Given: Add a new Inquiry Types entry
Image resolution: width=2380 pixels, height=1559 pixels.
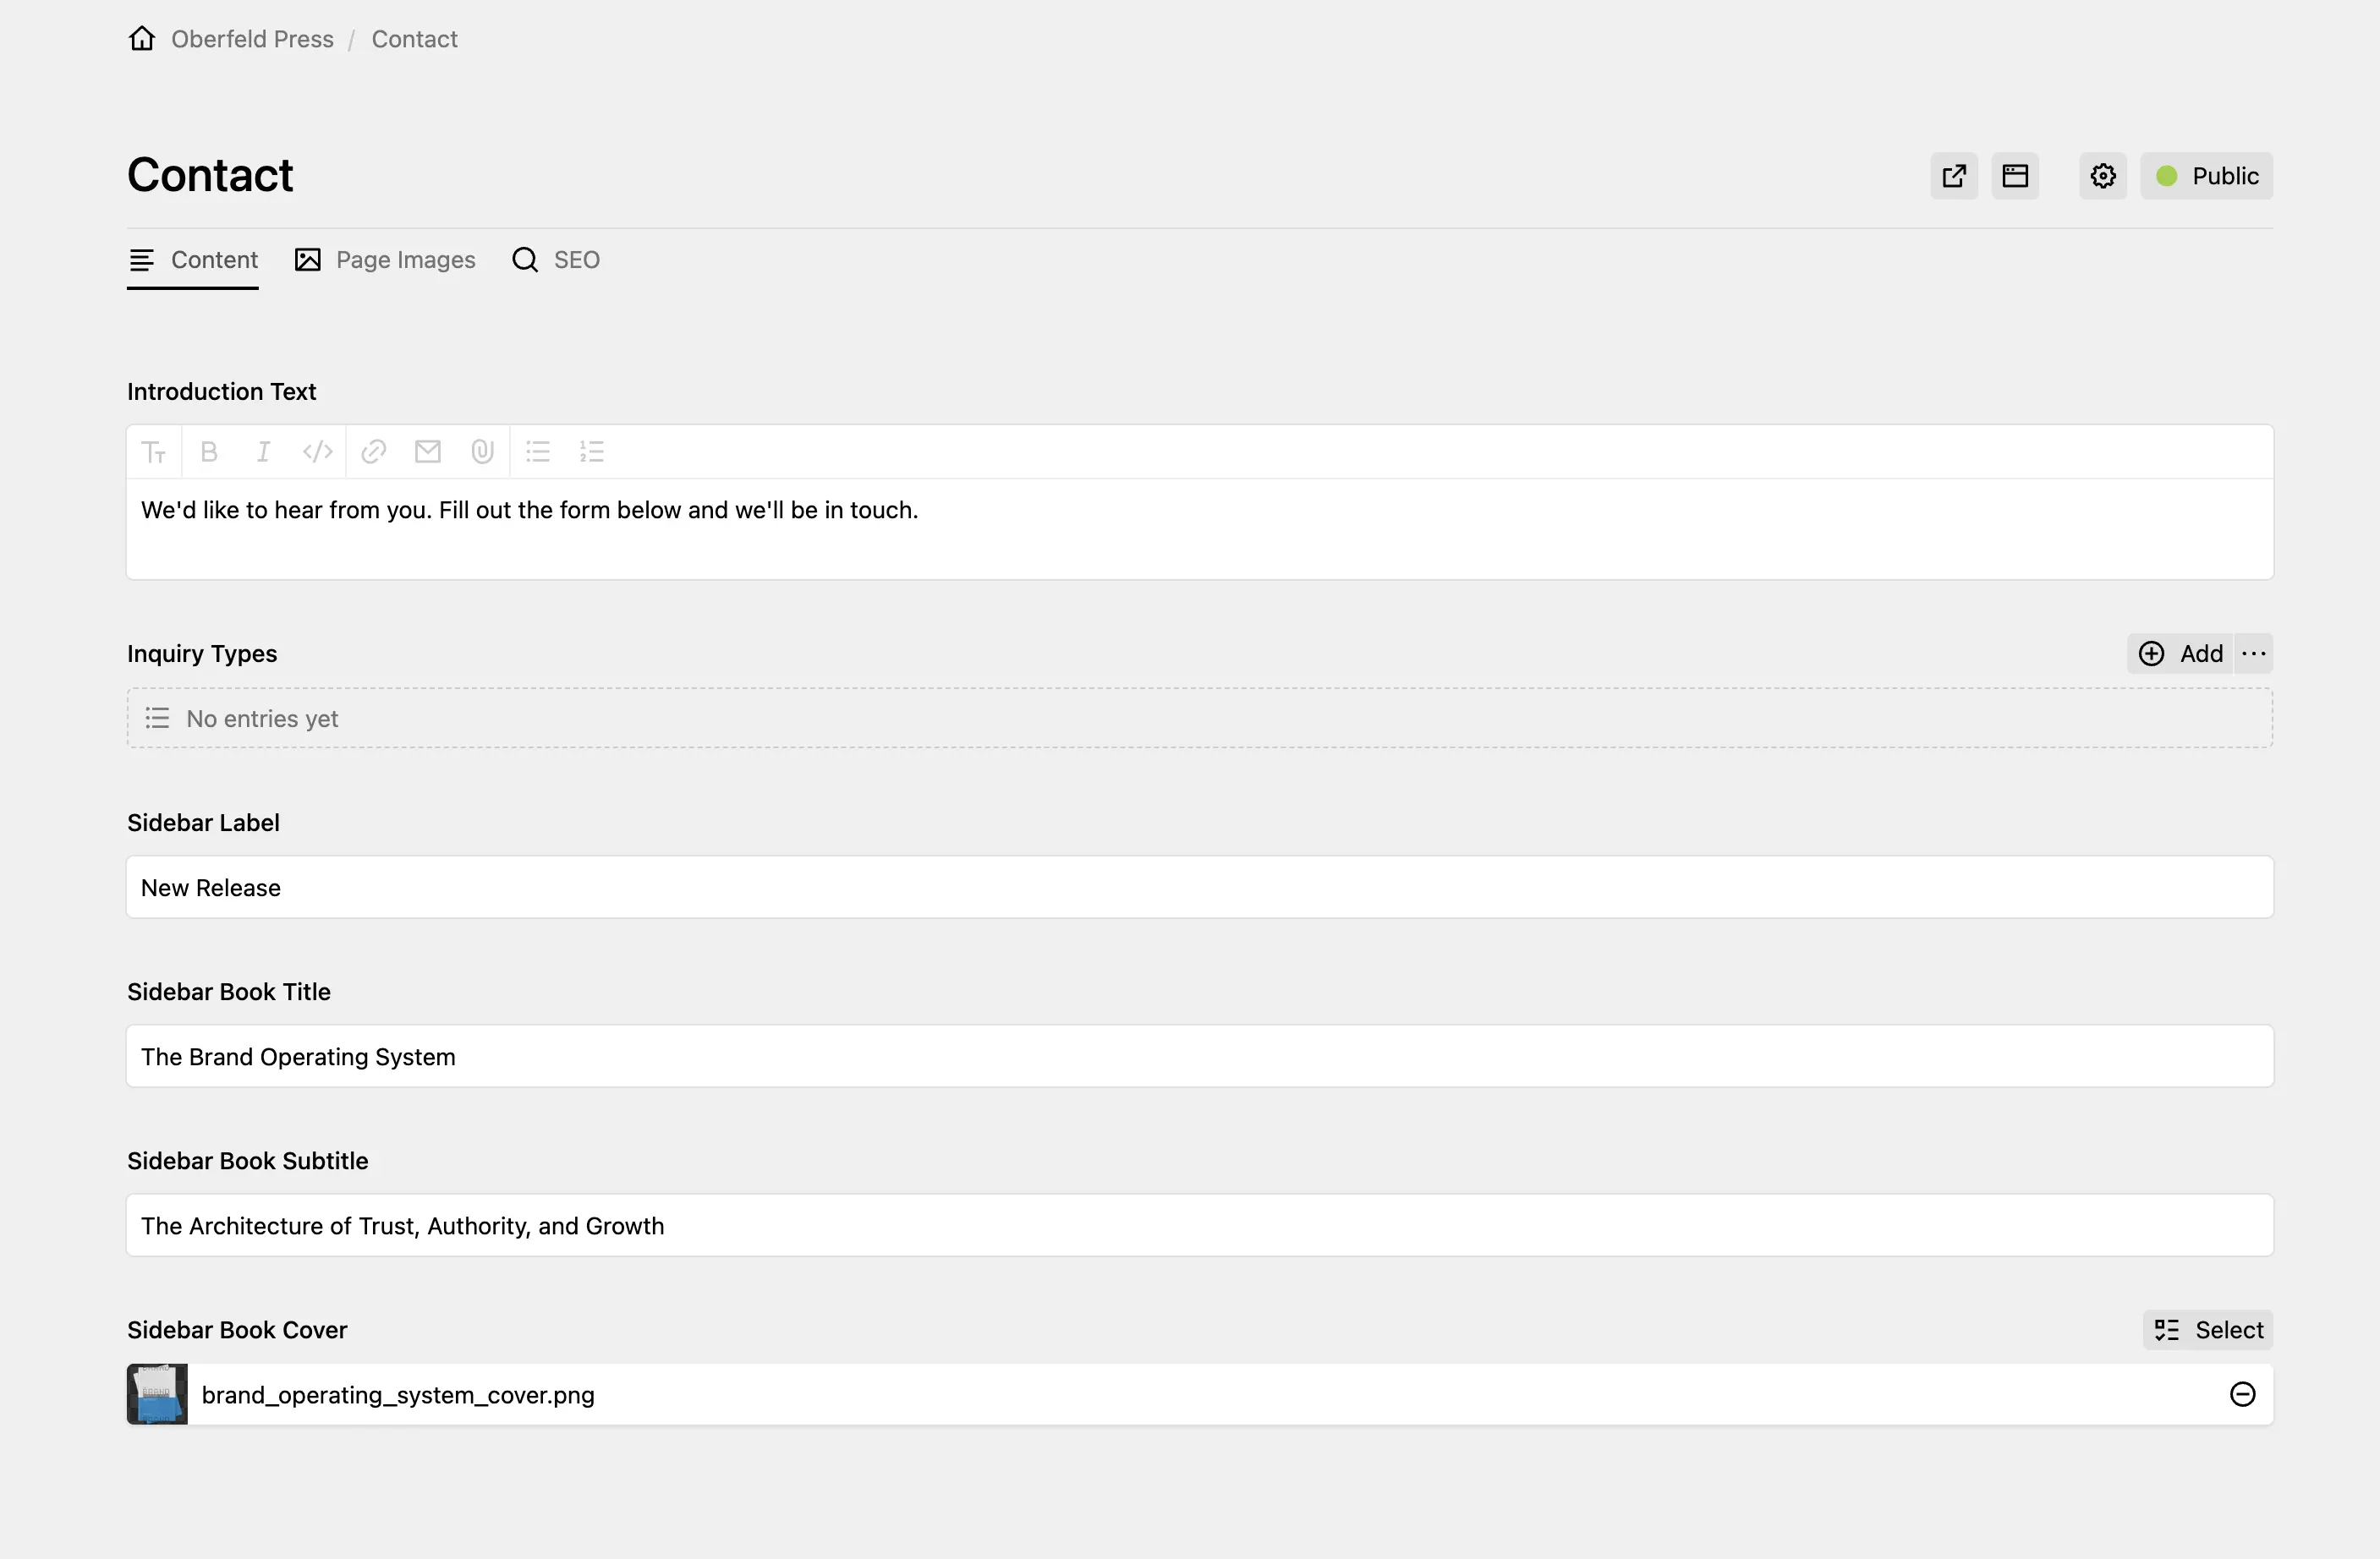Looking at the screenshot, I should [2180, 654].
